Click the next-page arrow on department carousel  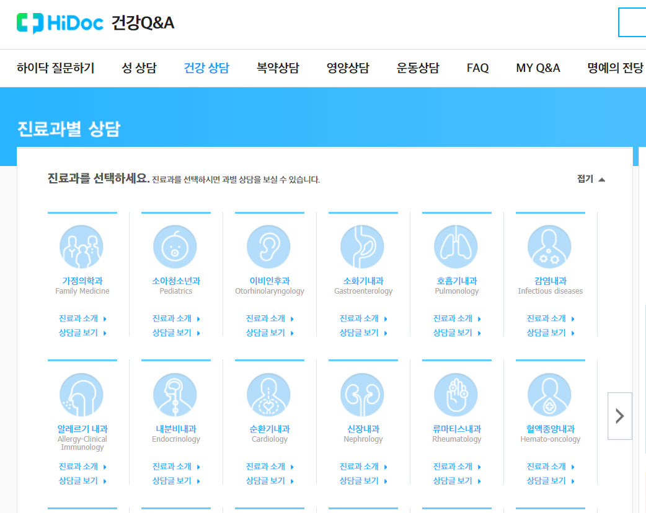(x=619, y=416)
